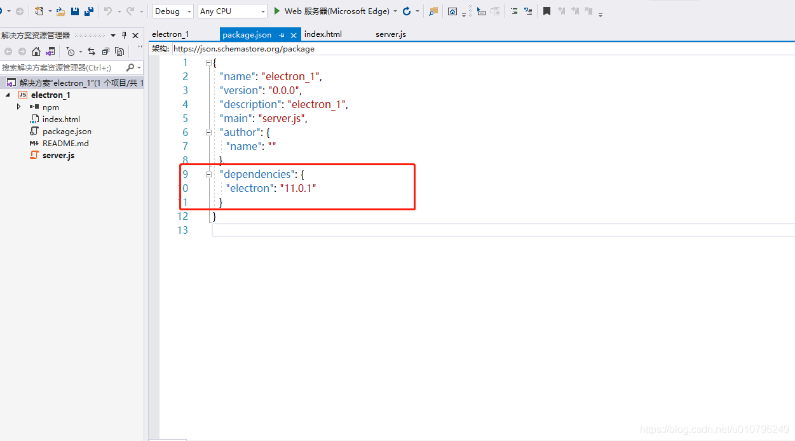Viewport: 795px width, 441px height.
Task: Pin the package.json tab
Action: click(282, 35)
